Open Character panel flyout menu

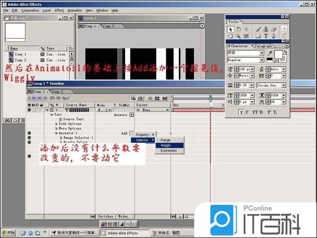click(x=287, y=46)
